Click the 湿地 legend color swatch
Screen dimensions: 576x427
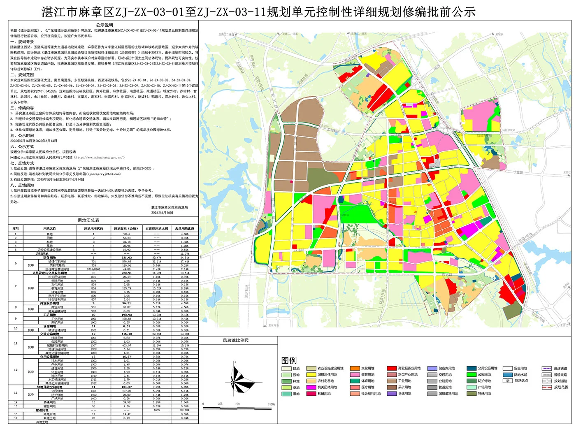(x=286, y=394)
